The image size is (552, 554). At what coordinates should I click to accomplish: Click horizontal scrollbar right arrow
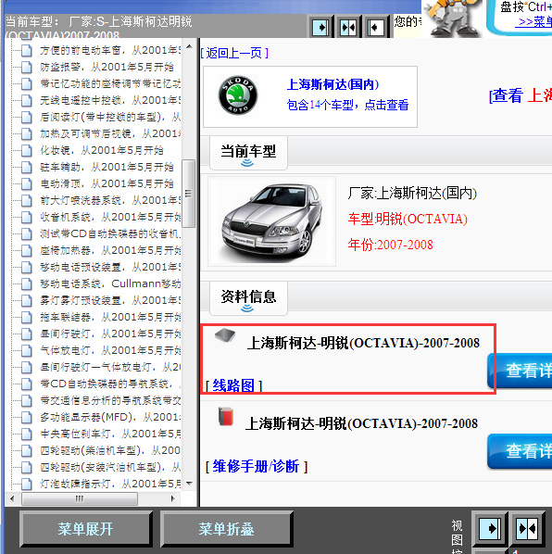coord(172,498)
